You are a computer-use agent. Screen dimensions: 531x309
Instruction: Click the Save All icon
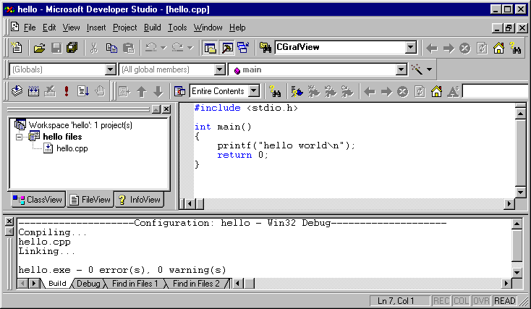[72, 48]
